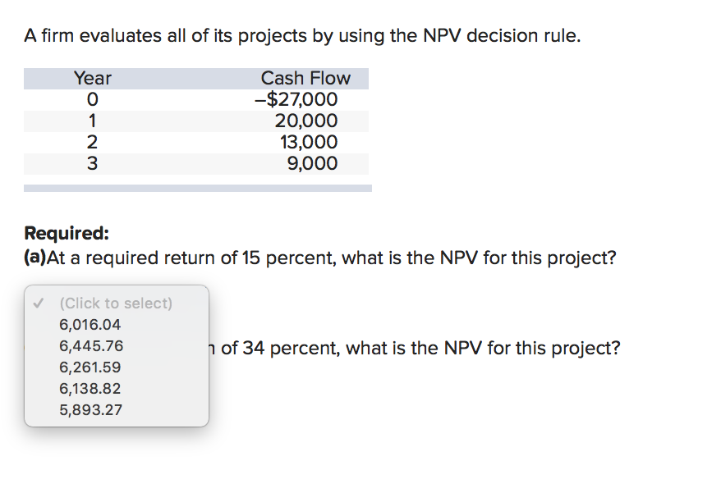Click the gray bar beneath the table
The width and height of the screenshot is (721, 502).
(x=197, y=189)
